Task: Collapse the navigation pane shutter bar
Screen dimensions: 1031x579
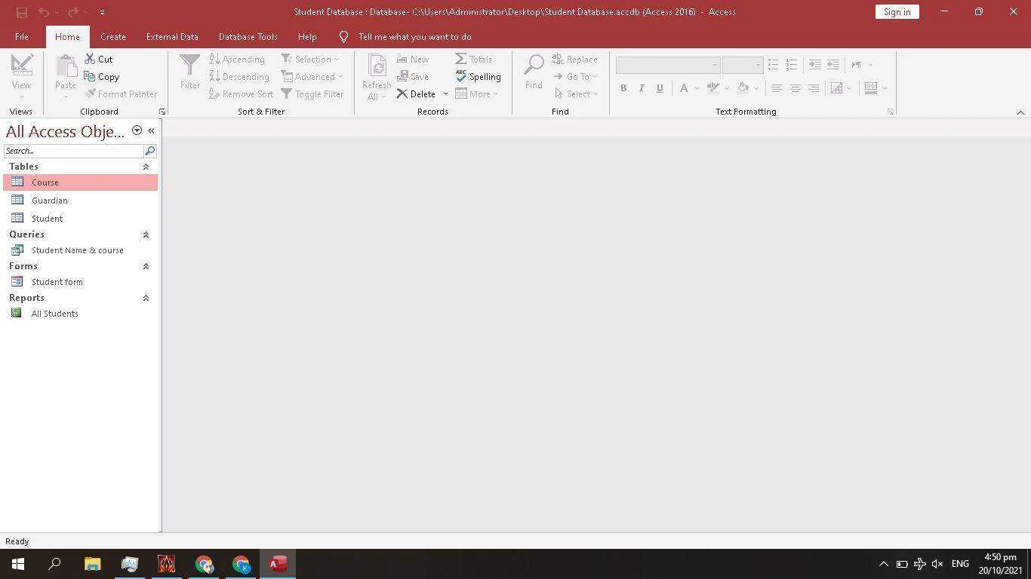Action: (x=151, y=130)
